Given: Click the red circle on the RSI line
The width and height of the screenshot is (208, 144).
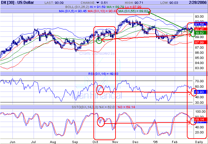Looking at the screenshot, I should (x=100, y=90).
